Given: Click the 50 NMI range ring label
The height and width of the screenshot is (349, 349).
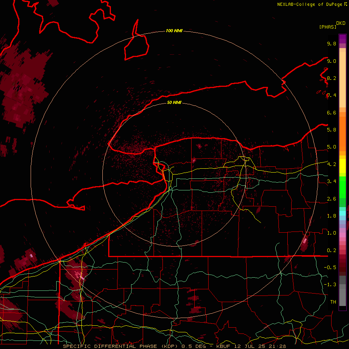Looking at the screenshot, I should click(x=174, y=102).
